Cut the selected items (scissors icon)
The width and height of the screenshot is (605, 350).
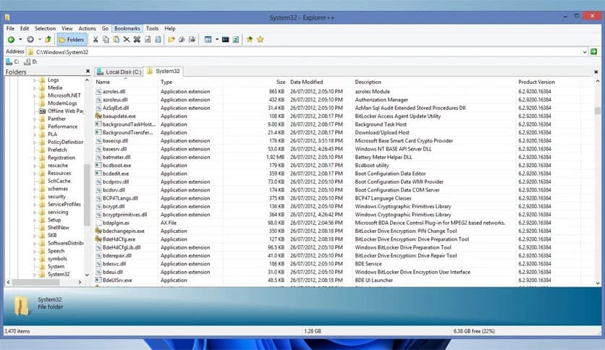[96, 39]
